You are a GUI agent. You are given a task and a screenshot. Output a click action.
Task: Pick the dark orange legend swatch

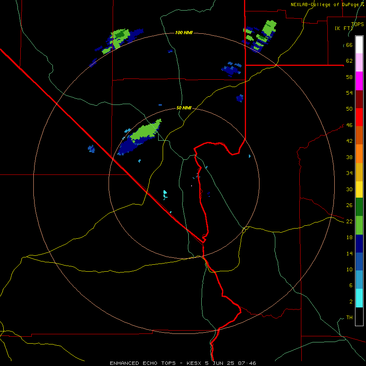coord(359,135)
